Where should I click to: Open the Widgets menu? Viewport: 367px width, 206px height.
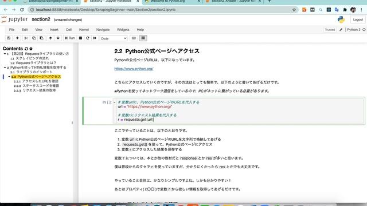click(123, 30)
